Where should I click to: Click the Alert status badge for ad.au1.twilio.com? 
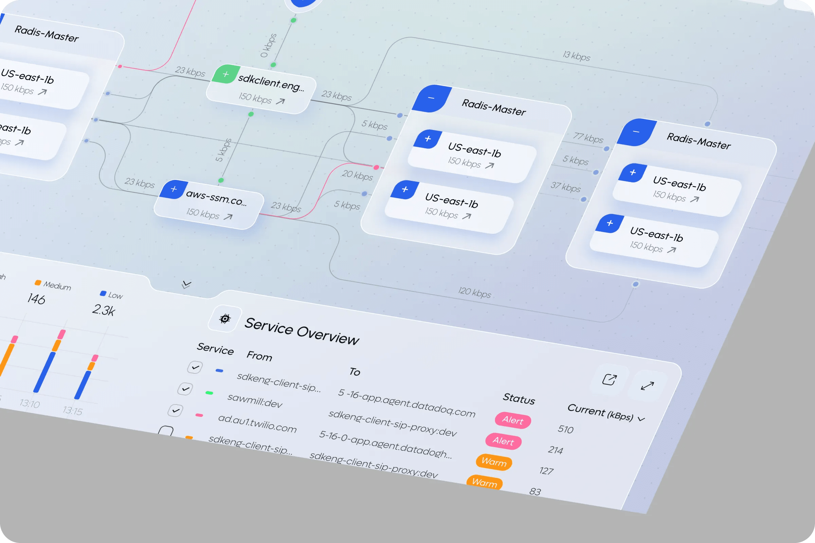point(504,442)
